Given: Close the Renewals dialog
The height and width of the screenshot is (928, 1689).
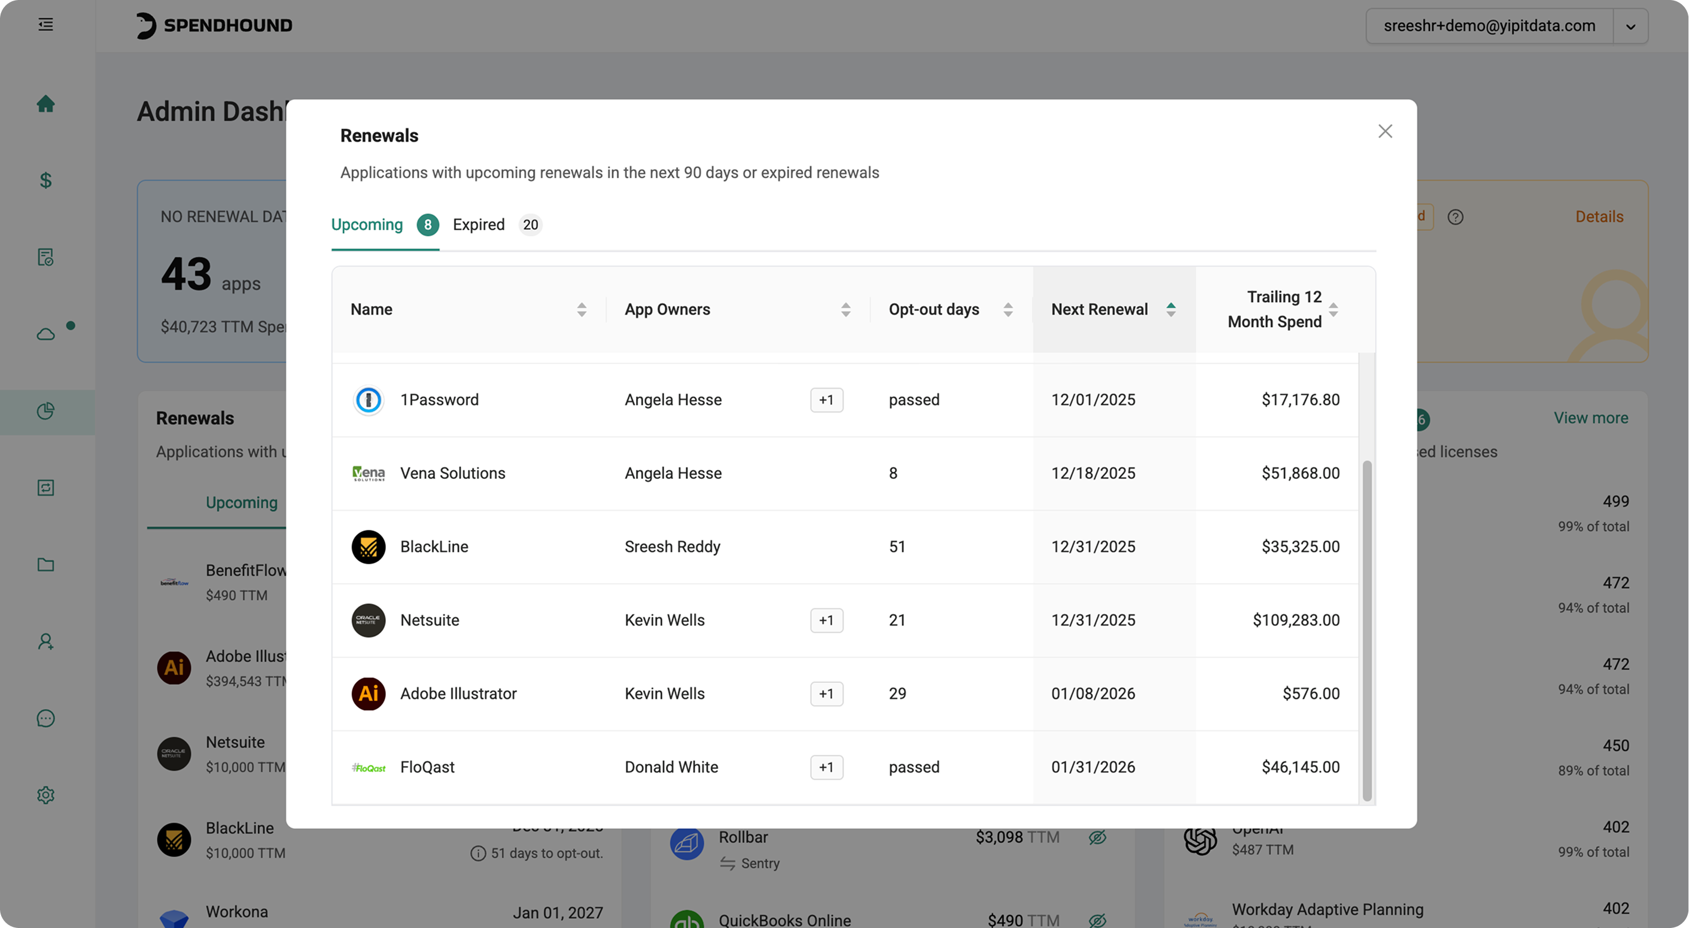Looking at the screenshot, I should tap(1385, 131).
